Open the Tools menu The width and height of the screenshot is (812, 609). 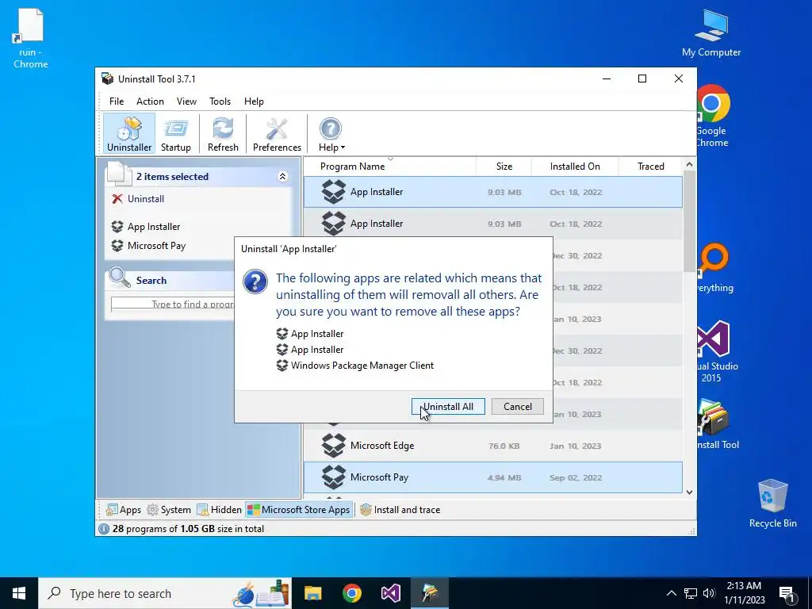220,101
